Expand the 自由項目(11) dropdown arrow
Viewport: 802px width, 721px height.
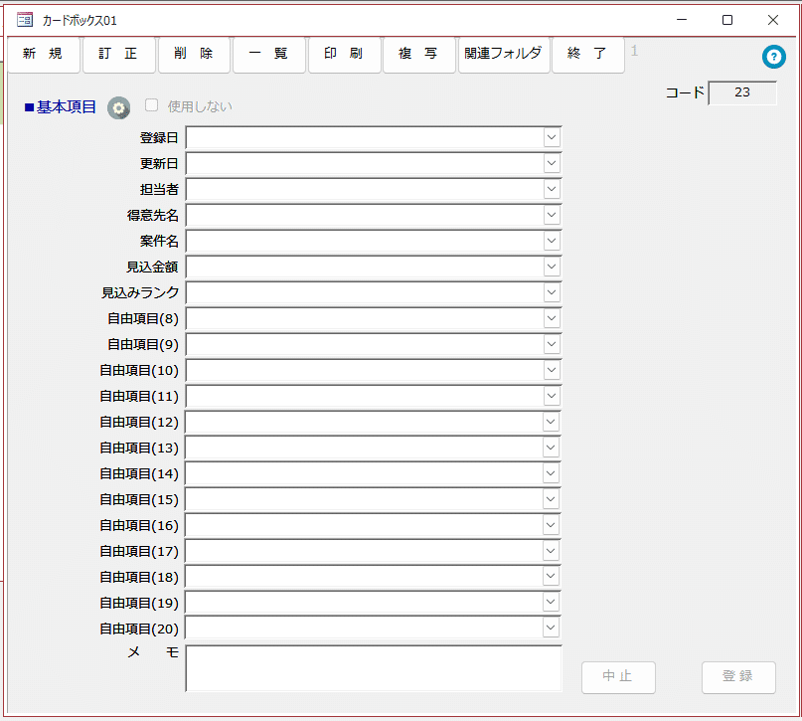click(x=552, y=396)
